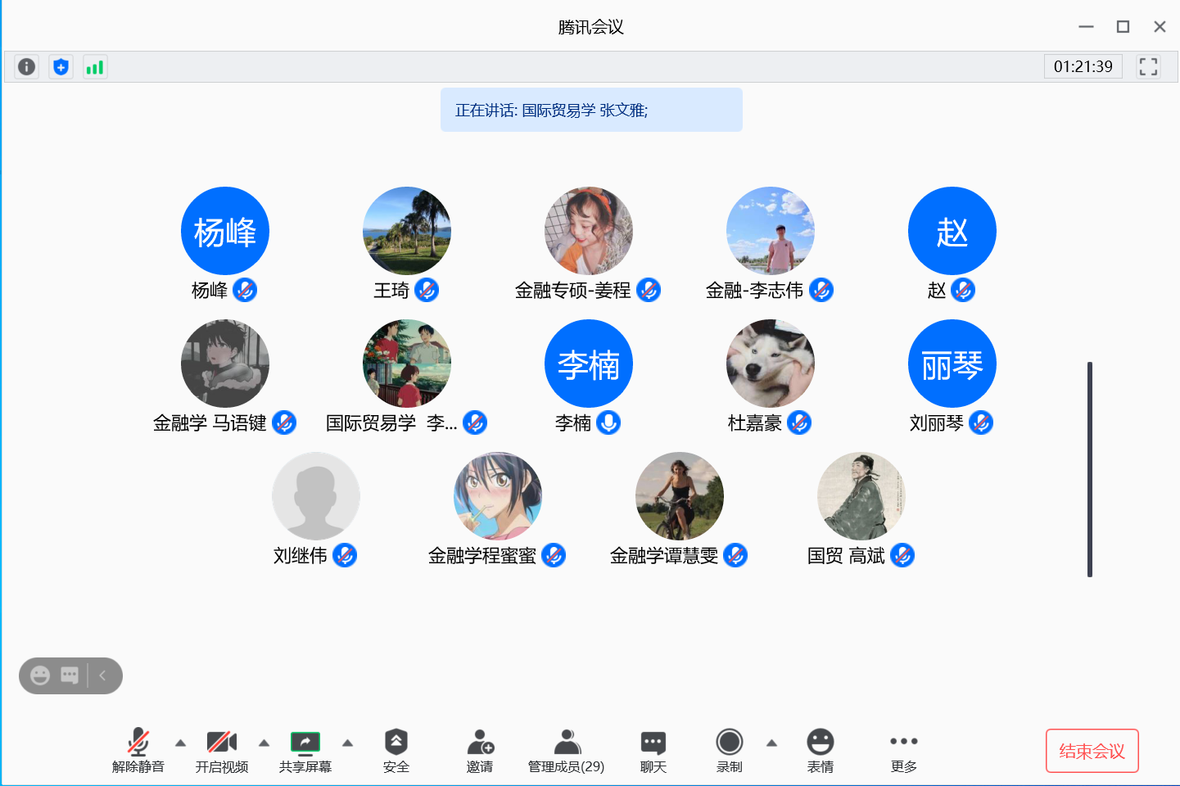Start recording with 录制 button

point(729,750)
